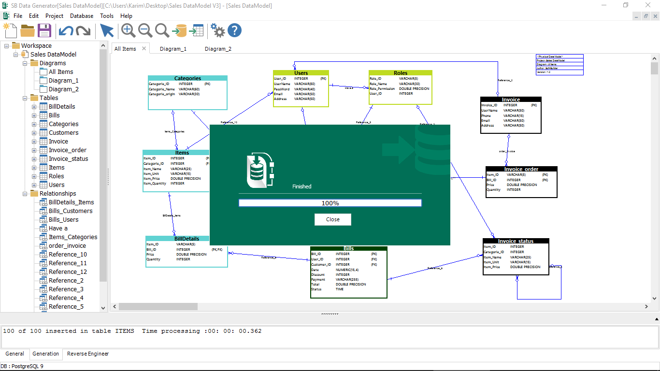Click the Diagram_2 icon in the tree
The image size is (660, 371).
tap(43, 89)
